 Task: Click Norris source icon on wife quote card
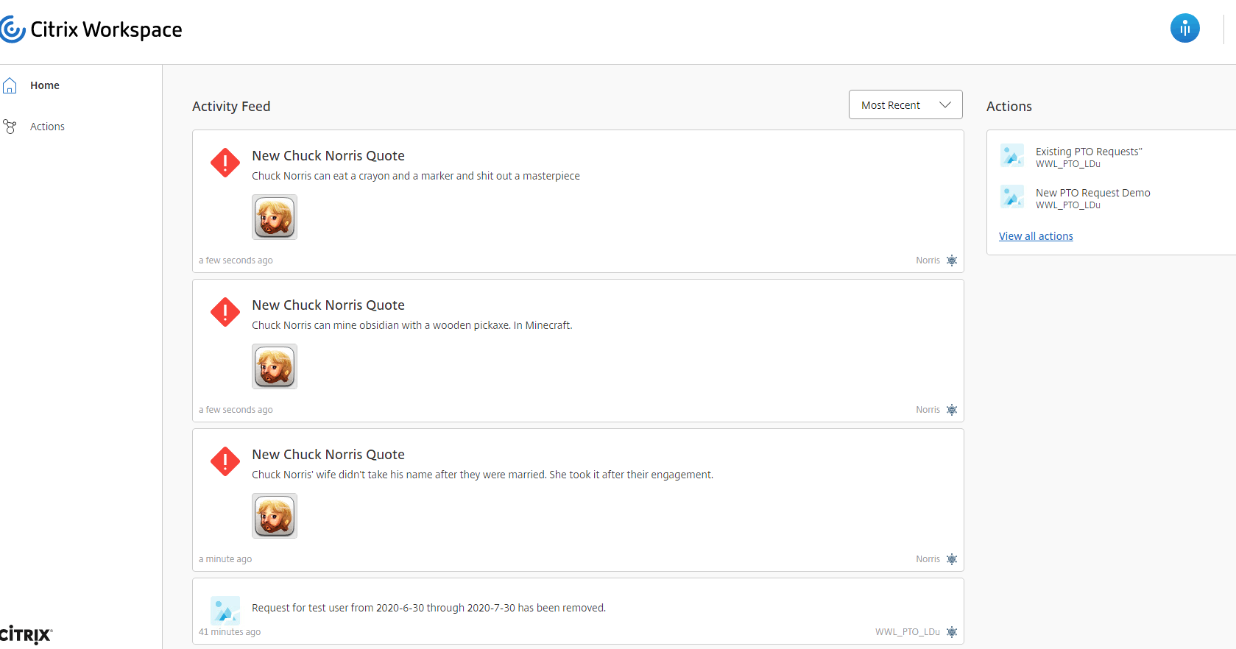click(952, 559)
